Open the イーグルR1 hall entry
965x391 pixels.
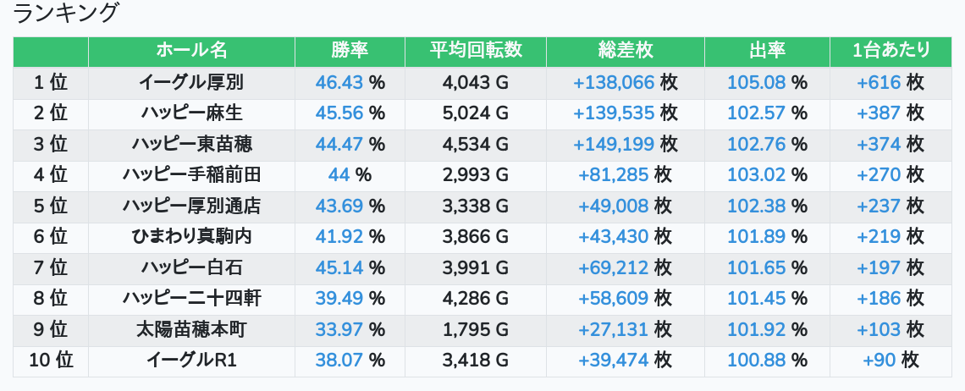pyautogui.click(x=191, y=361)
